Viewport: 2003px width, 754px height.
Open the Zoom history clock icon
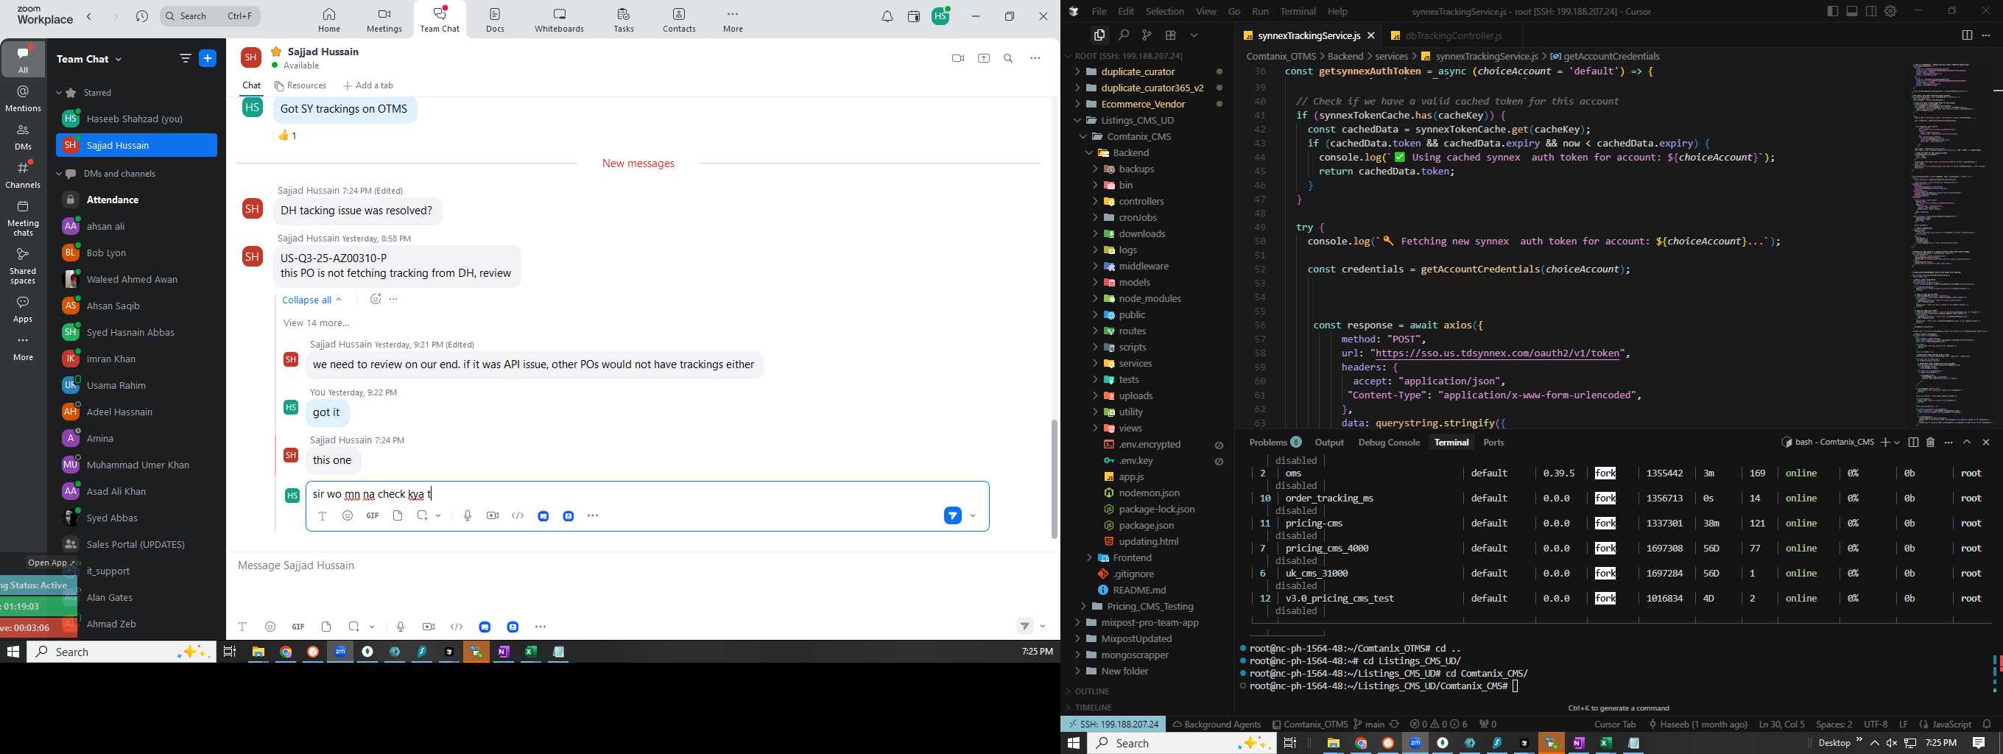tap(142, 16)
